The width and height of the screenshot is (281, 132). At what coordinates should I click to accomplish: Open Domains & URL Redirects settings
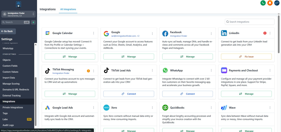tap(16, 89)
